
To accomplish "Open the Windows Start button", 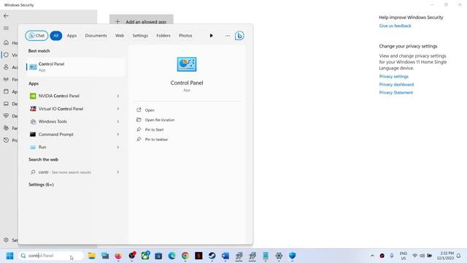I will 9,256.
